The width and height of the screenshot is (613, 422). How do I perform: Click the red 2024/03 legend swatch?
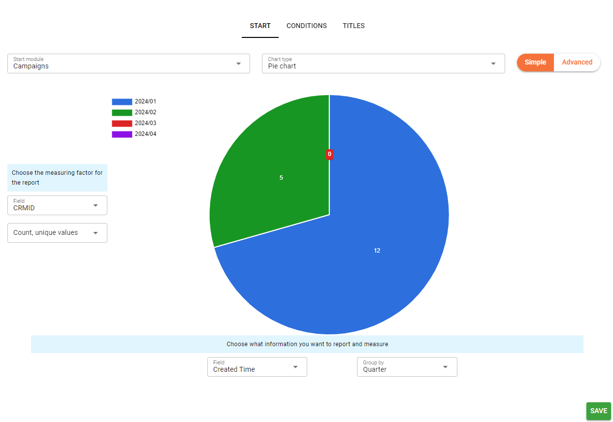122,123
